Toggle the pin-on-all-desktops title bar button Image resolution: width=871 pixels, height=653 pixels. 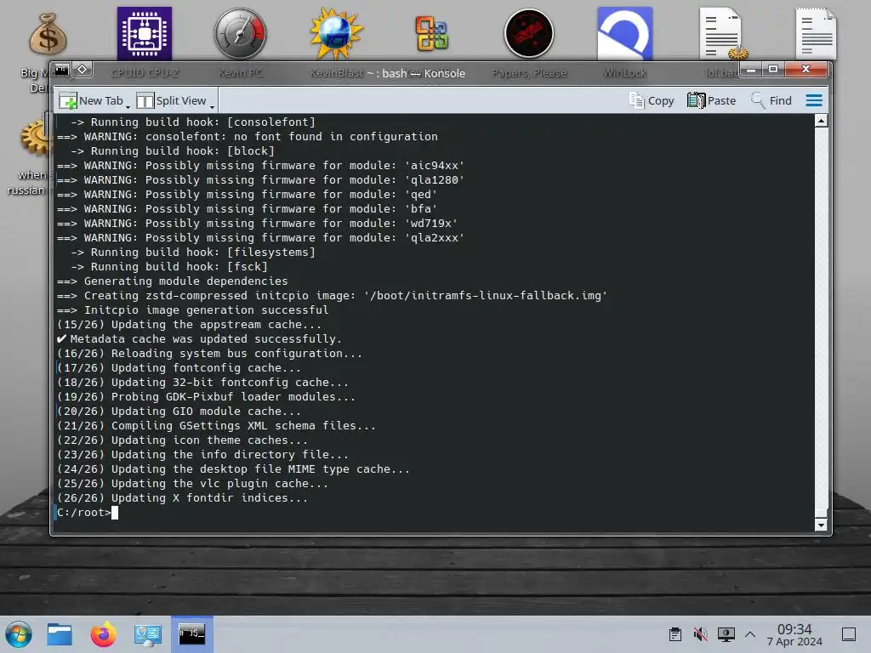pos(83,70)
